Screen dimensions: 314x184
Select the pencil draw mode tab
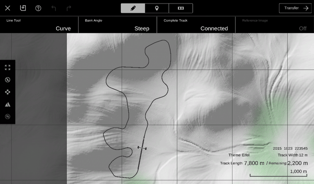(133, 8)
